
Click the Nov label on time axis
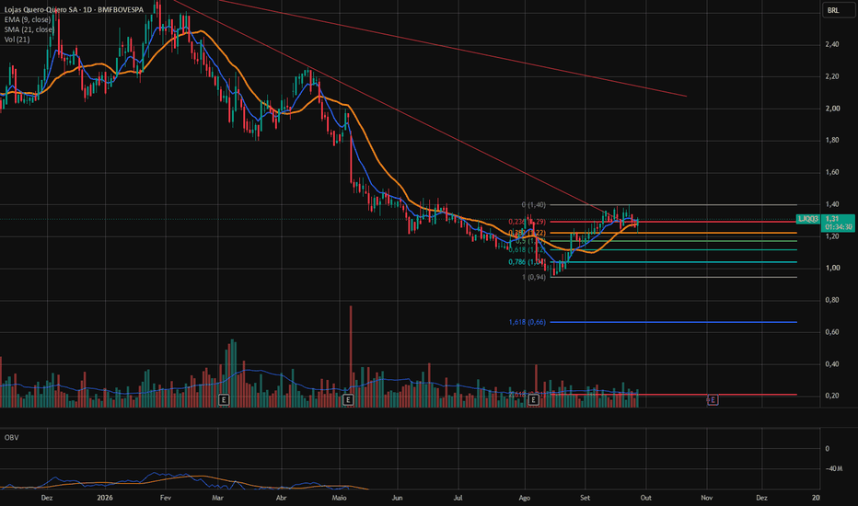[x=706, y=498]
